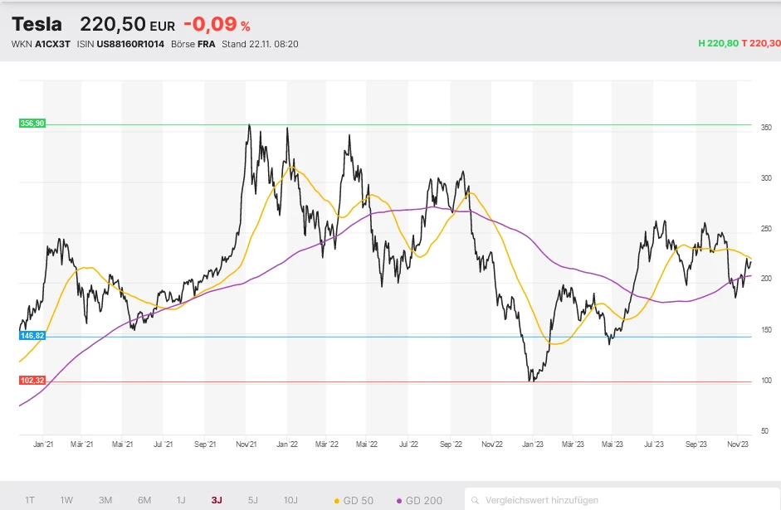
Task: Toggle the GD 200 moving average line
Action: (420, 501)
